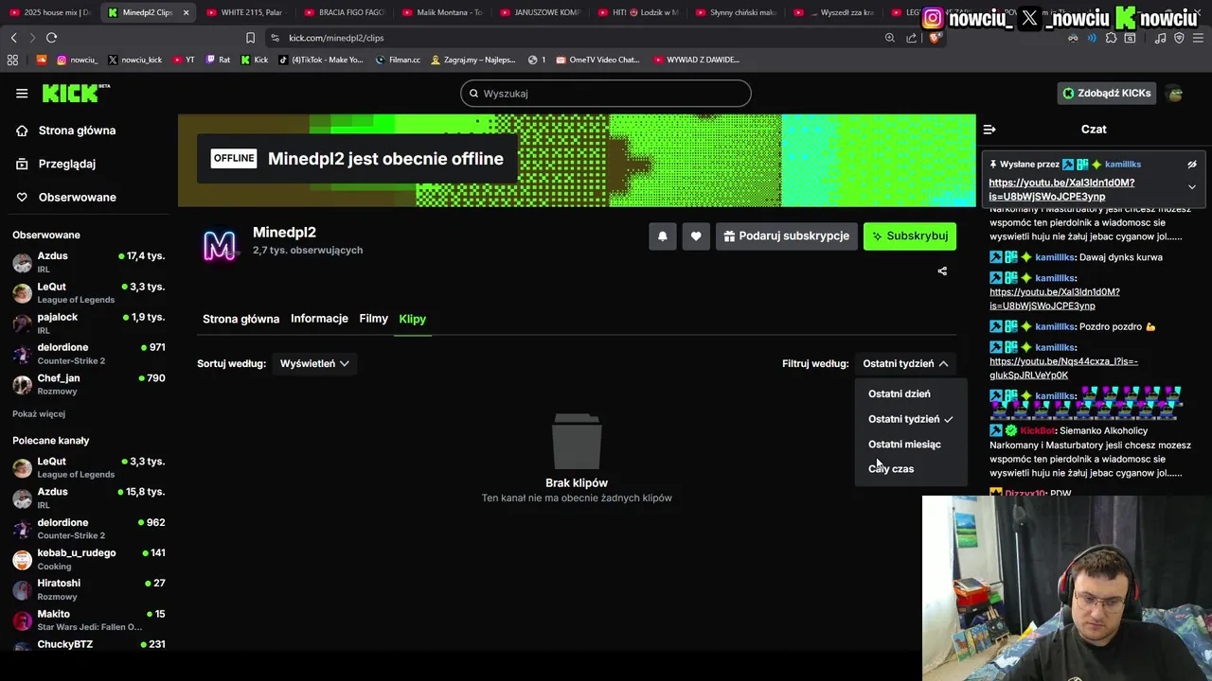Image resolution: width=1212 pixels, height=681 pixels.
Task: Open the Azdus 17,4 tys. followed channel
Action: click(x=89, y=263)
